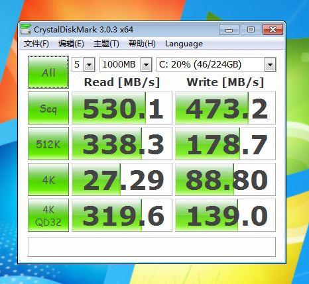Click the 4K read result 27.29
Viewport: 309px width, 284px height.
tap(122, 179)
